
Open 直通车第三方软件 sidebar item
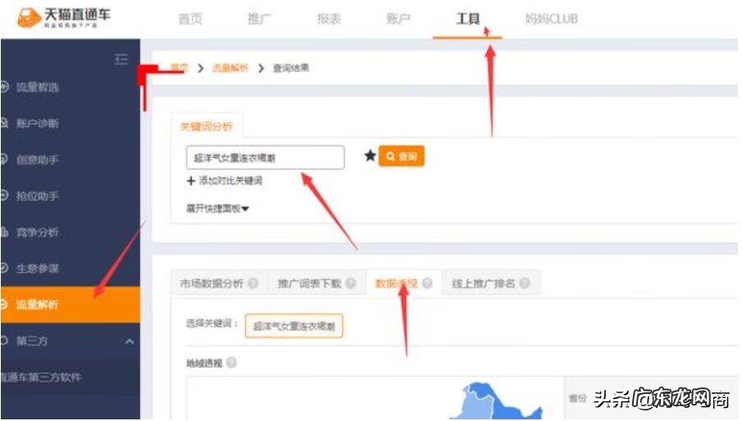[x=41, y=377]
